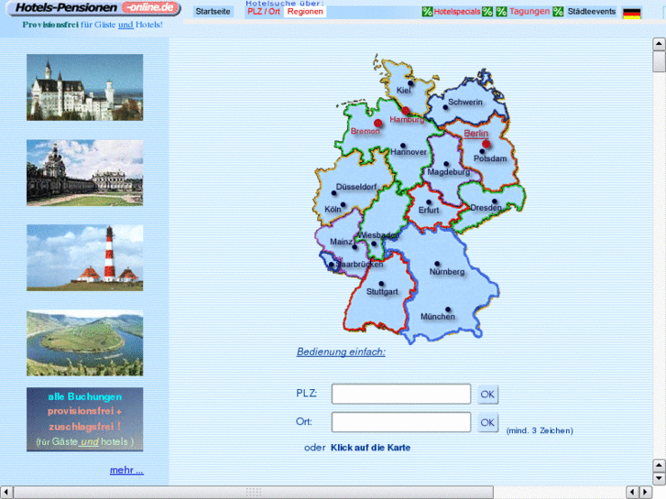The height and width of the screenshot is (499, 666).
Task: Open Tagungen menu item
Action: 530,12
